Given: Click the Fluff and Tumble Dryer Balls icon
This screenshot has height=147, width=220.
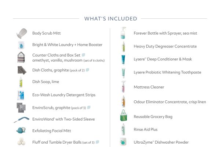Looking at the screenshot, I should (x=21, y=142).
